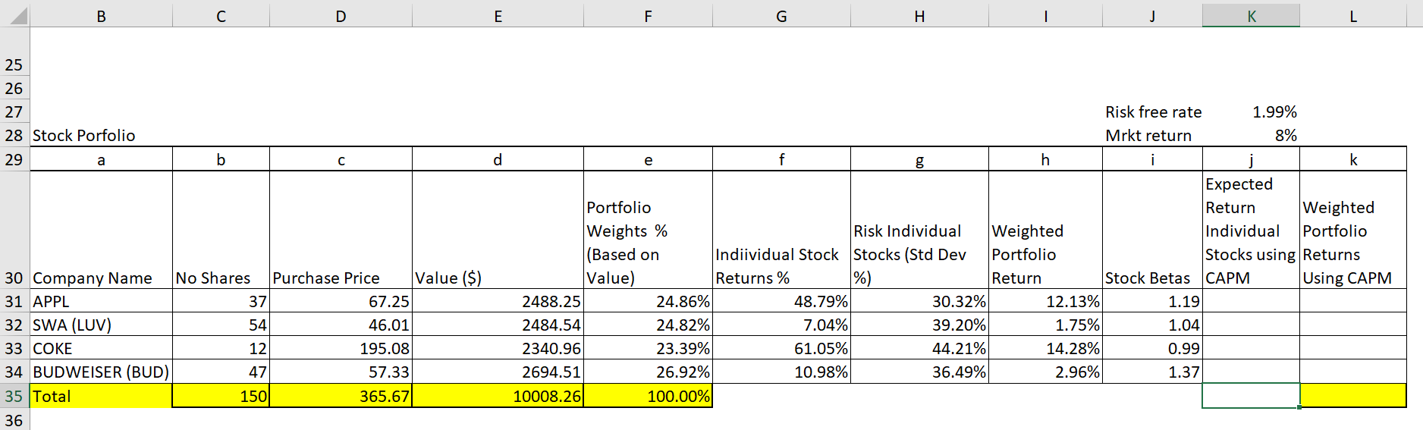The height and width of the screenshot is (430, 1423).
Task: Click the COKE company cell
Action: 102,348
